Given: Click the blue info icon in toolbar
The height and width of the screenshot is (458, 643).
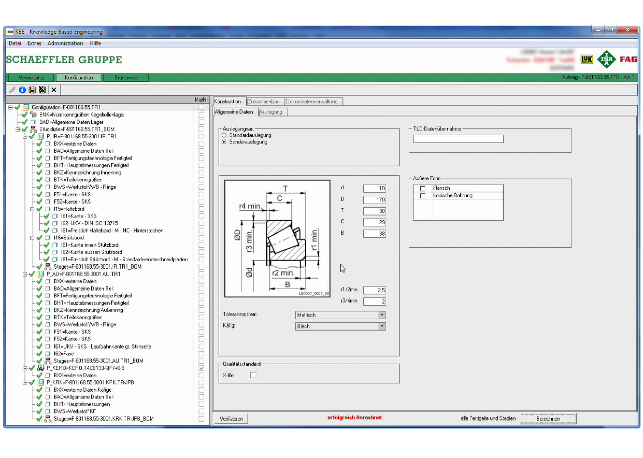Looking at the screenshot, I should pyautogui.click(x=22, y=90).
